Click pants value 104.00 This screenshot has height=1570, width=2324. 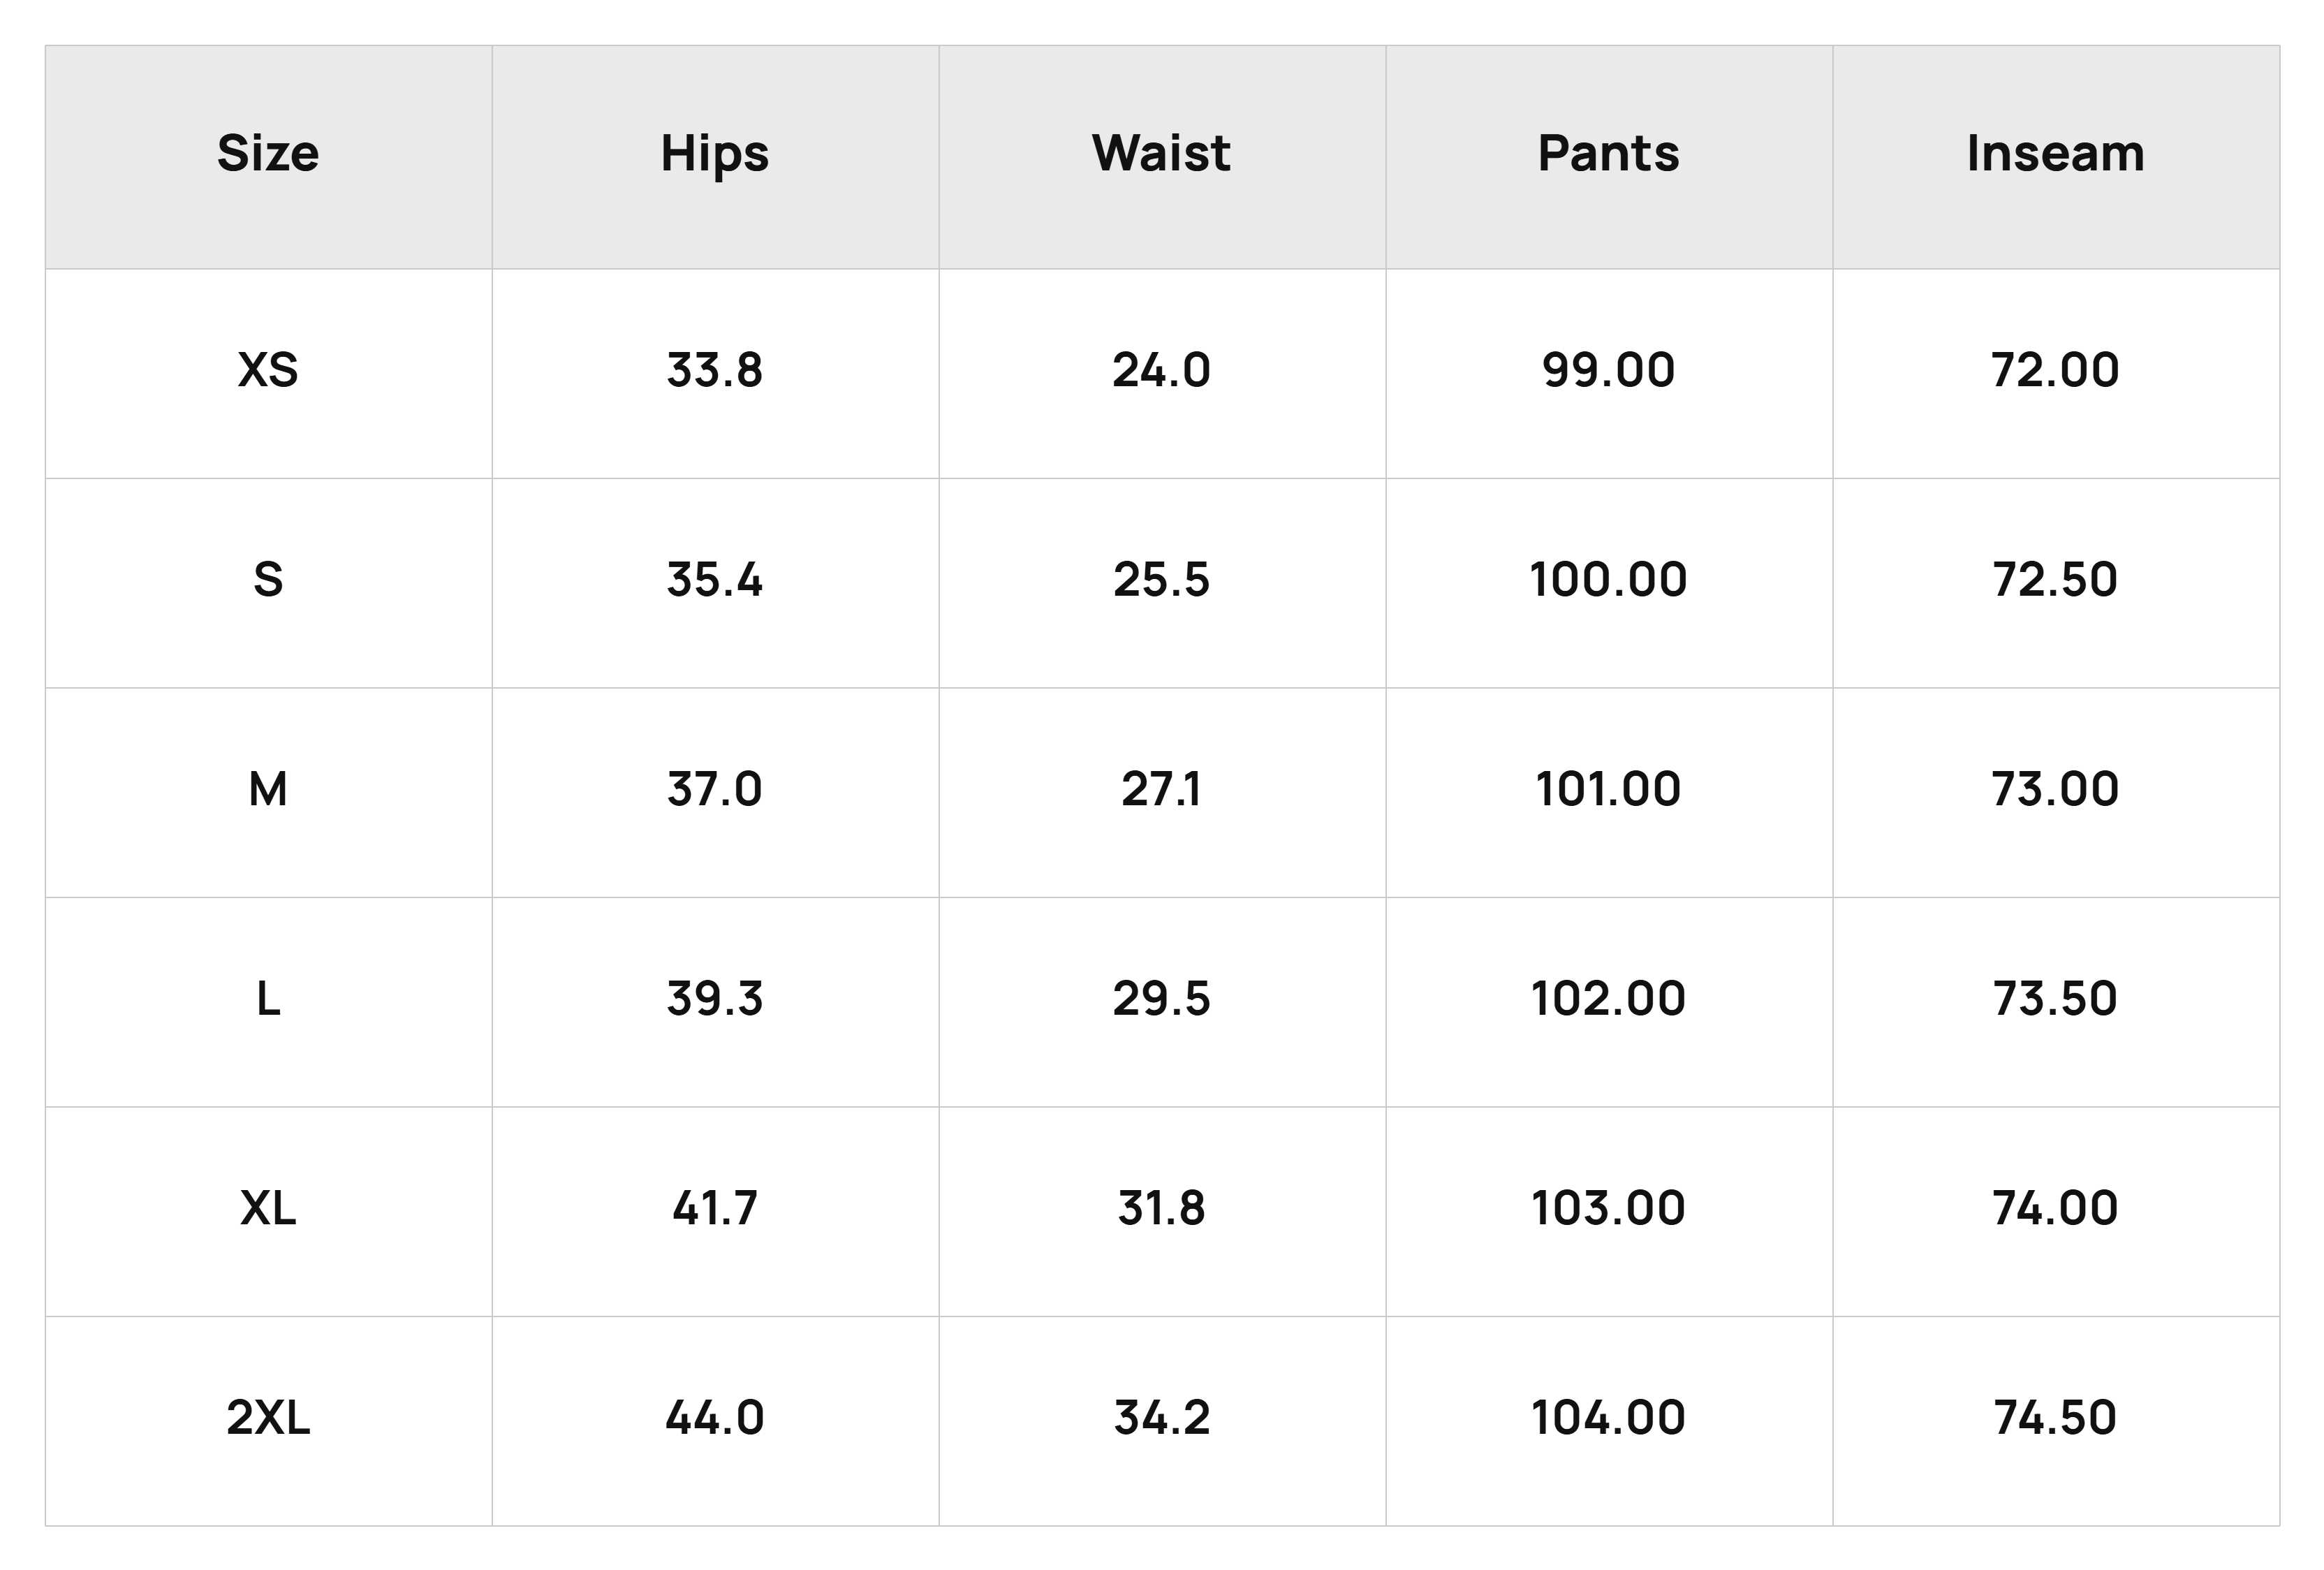pos(1609,1419)
